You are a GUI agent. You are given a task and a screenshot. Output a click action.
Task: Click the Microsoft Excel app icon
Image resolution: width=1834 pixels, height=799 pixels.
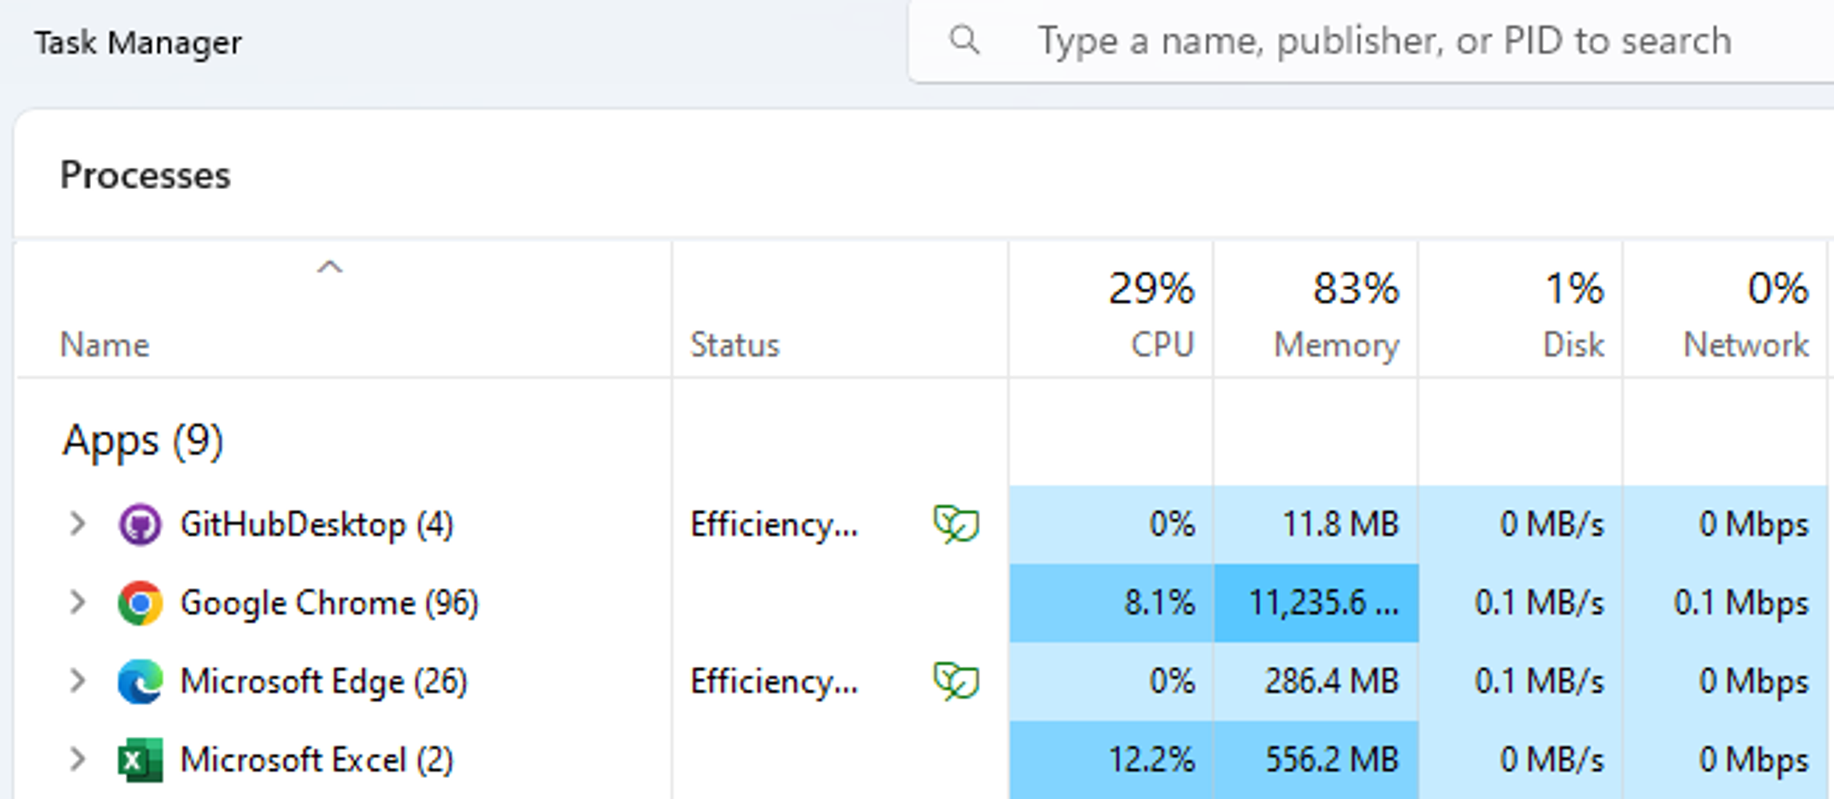click(140, 760)
